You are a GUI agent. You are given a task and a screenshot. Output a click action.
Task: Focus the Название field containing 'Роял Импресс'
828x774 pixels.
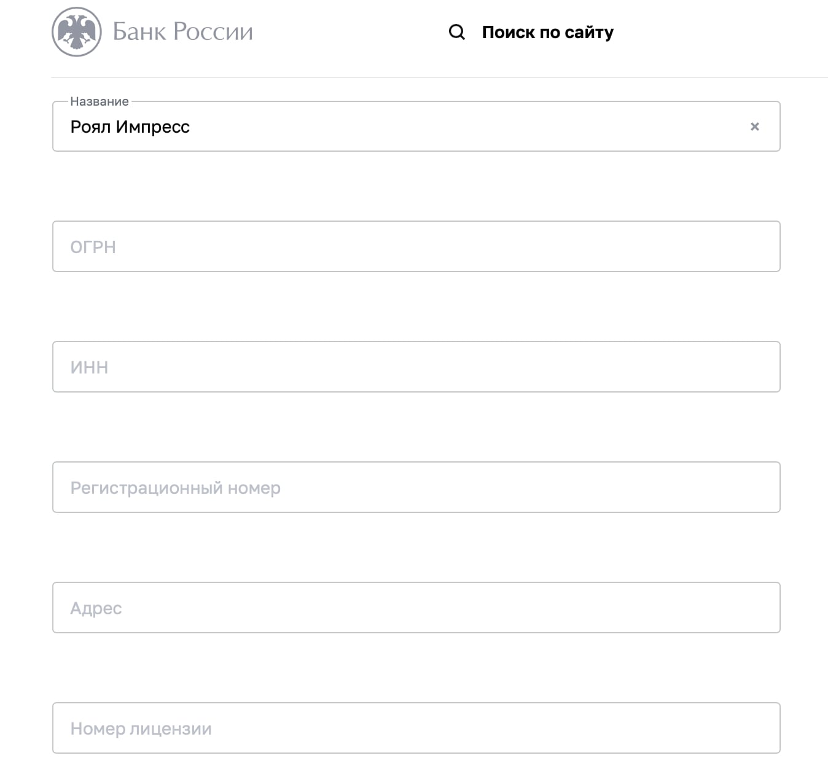click(x=416, y=127)
